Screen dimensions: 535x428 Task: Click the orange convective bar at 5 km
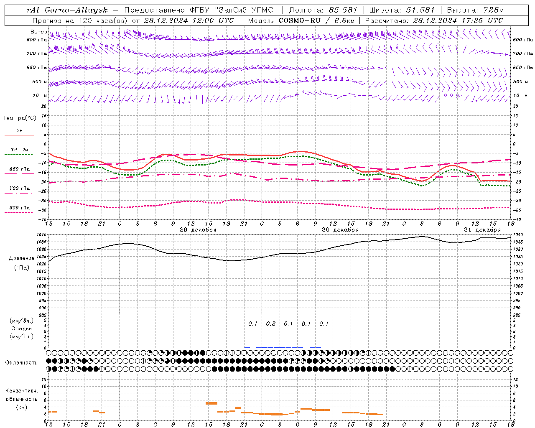(x=211, y=403)
